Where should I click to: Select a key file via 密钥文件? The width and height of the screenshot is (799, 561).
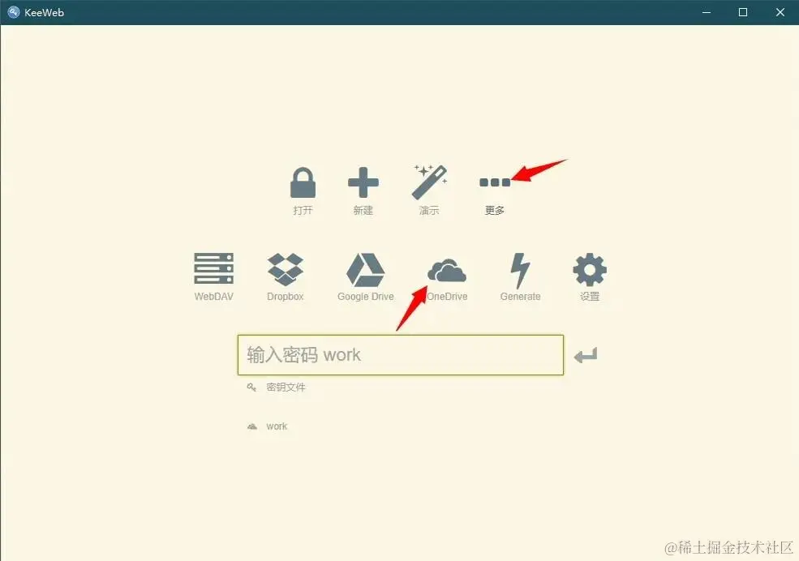(x=286, y=388)
